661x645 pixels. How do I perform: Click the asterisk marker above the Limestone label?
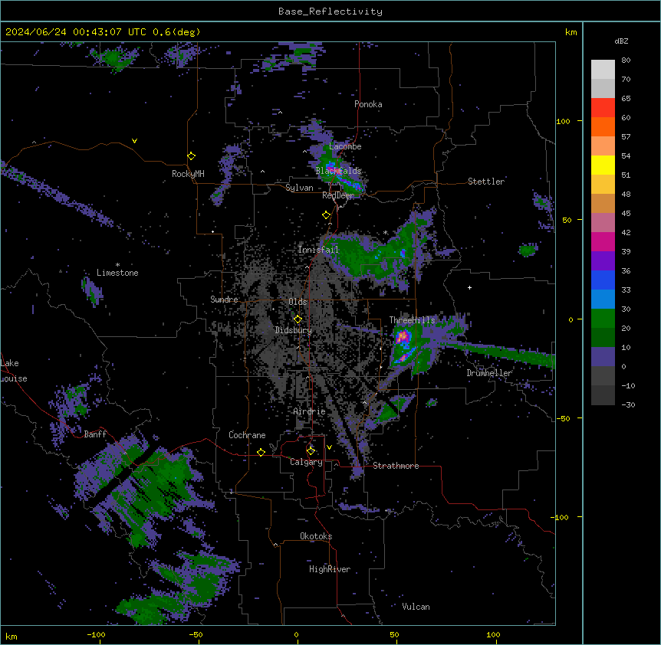[117, 265]
